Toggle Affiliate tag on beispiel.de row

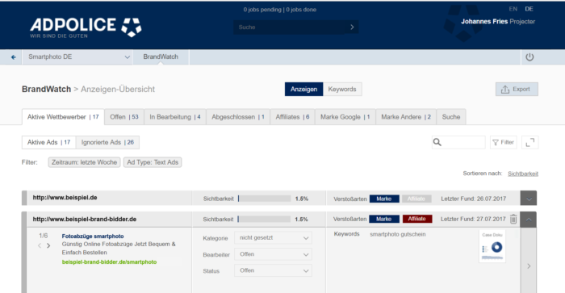(416, 199)
